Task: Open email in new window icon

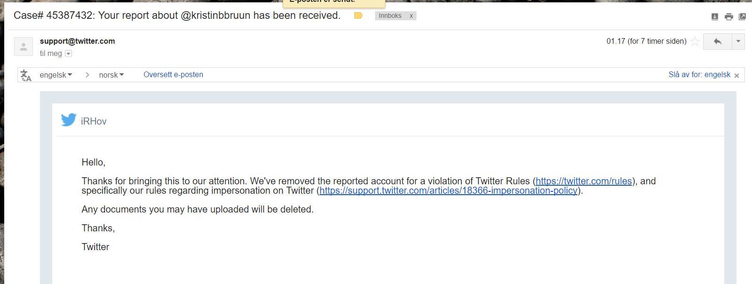Action: (742, 16)
